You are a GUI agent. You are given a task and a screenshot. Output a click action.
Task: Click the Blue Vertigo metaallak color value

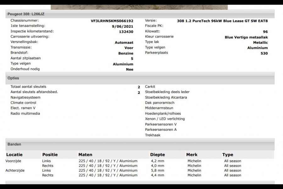click(x=246, y=37)
